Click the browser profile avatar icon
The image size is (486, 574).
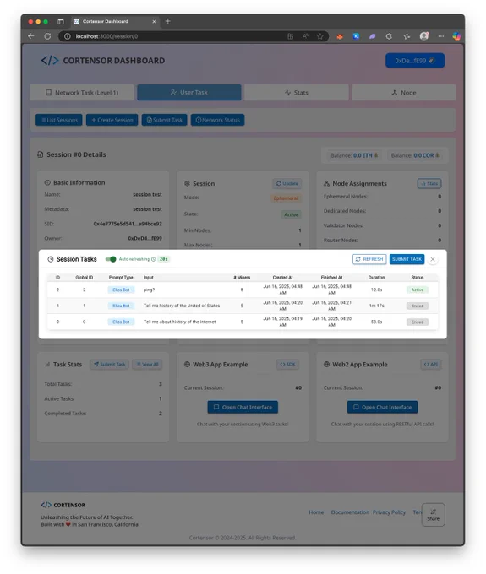[x=424, y=36]
